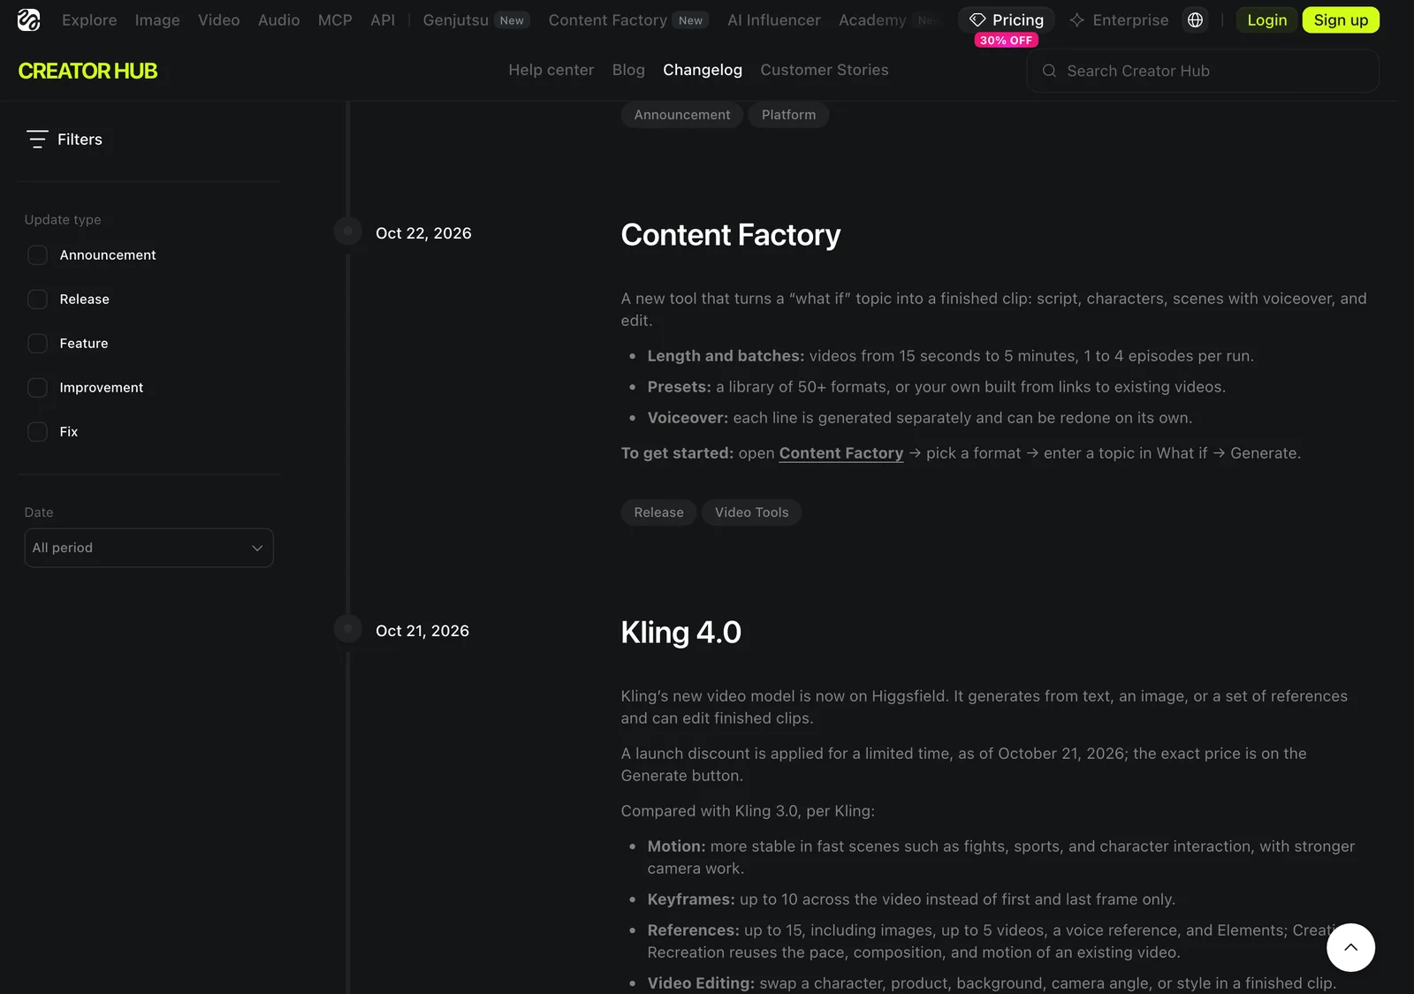Open the Video menu

(x=218, y=19)
